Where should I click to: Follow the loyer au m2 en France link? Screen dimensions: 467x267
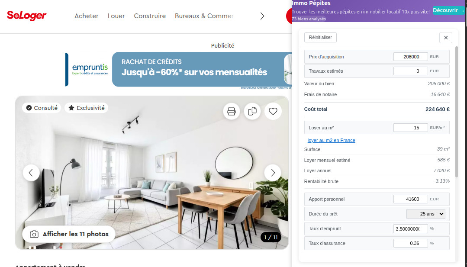(331, 140)
